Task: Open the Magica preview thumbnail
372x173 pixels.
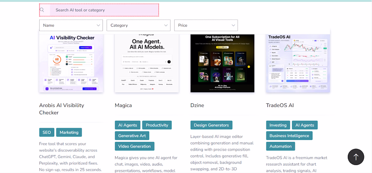Action: tap(147, 63)
